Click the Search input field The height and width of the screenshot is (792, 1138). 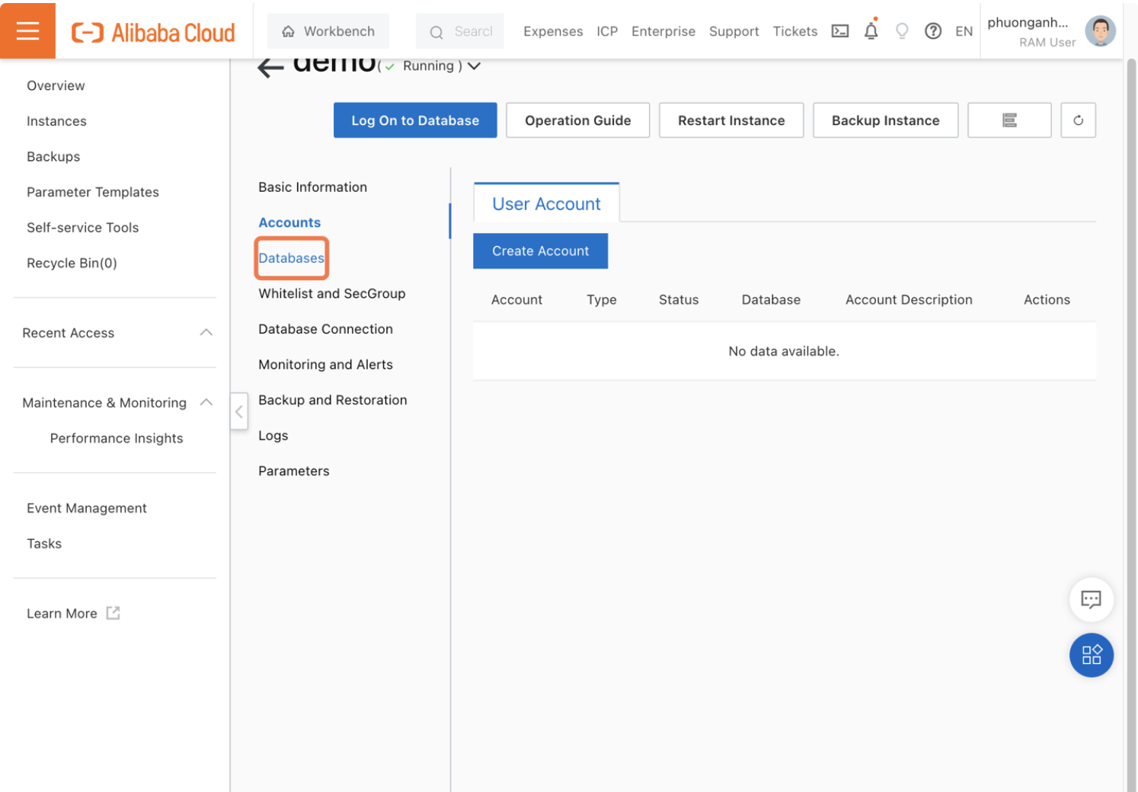(459, 31)
